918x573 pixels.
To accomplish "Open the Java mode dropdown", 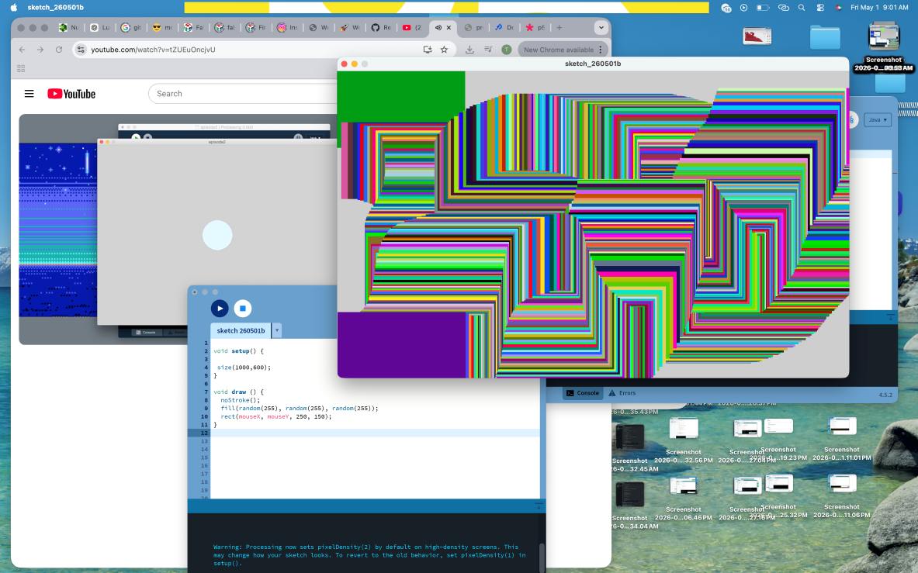I will 877,119.
